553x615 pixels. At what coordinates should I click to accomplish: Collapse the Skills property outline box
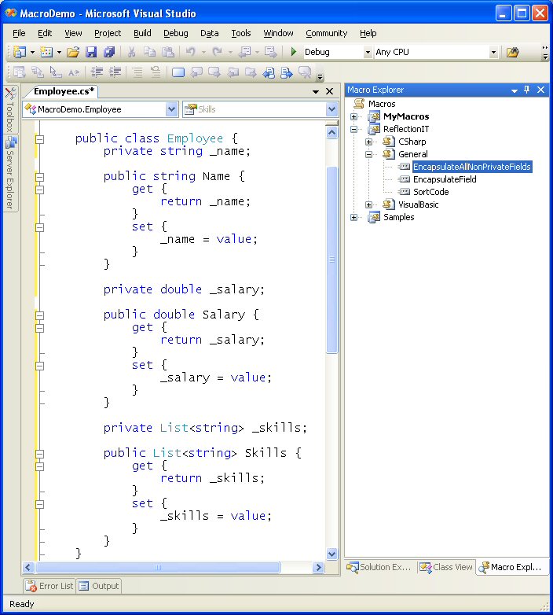pos(39,454)
